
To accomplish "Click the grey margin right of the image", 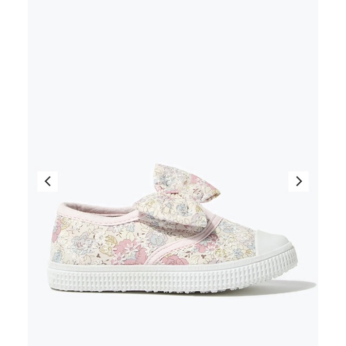I will click(x=332, y=173).
